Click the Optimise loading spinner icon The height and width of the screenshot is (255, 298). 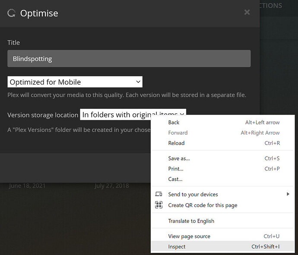coord(11,13)
